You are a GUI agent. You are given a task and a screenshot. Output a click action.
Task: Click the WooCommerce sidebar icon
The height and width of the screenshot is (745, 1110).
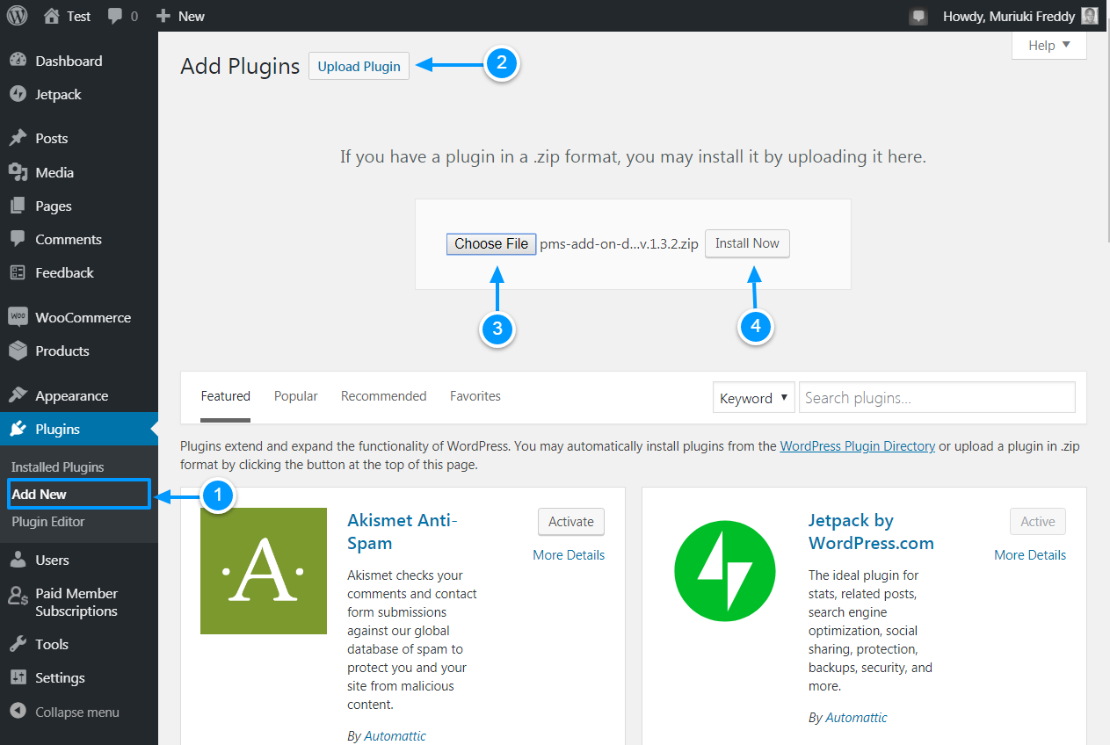(x=18, y=317)
